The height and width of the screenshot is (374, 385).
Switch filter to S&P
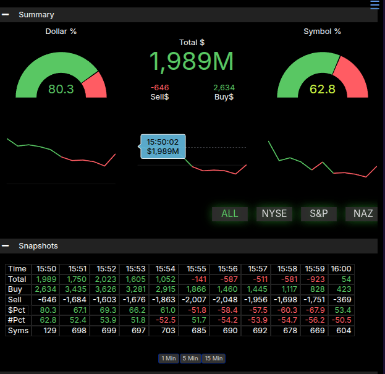coord(318,213)
